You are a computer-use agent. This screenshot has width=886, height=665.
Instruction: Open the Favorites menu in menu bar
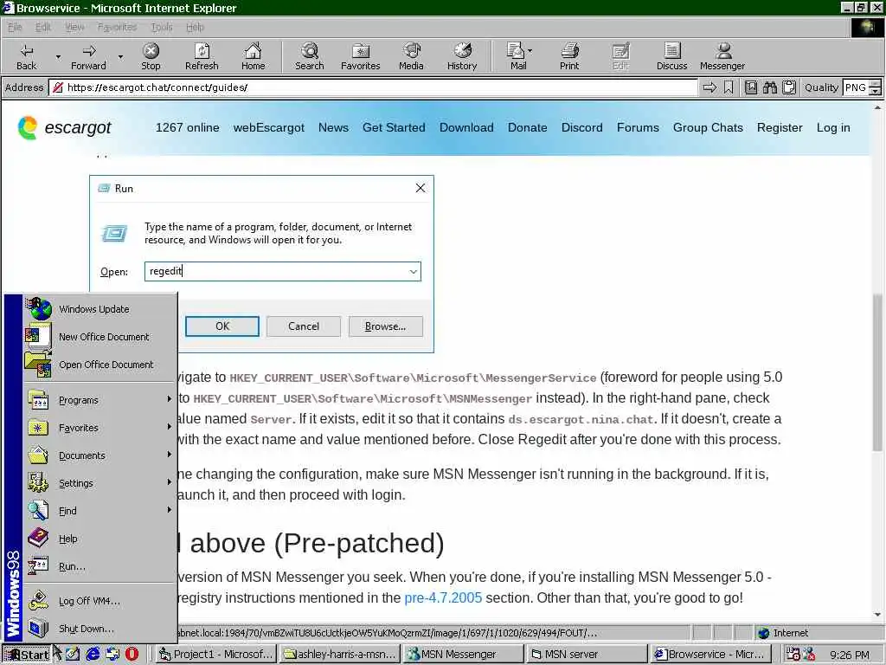[x=117, y=27]
